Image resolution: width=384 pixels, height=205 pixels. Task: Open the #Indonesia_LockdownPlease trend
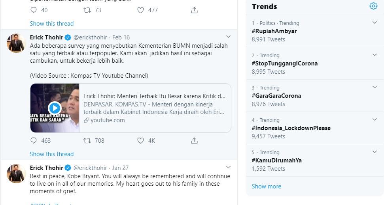(291, 128)
